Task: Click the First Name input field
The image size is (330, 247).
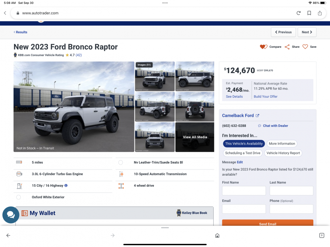Action: tap(244, 191)
